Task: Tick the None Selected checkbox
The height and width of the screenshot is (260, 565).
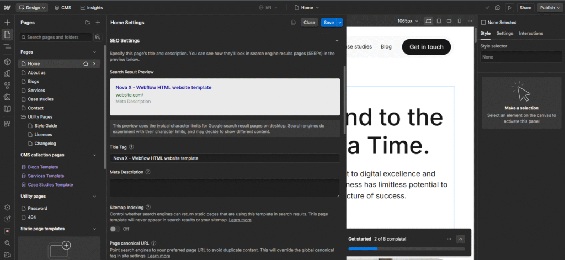Action: pos(483,23)
